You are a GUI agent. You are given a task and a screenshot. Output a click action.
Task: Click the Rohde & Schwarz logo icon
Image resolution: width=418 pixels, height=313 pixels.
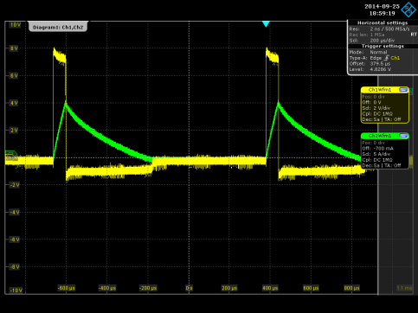click(x=408, y=10)
